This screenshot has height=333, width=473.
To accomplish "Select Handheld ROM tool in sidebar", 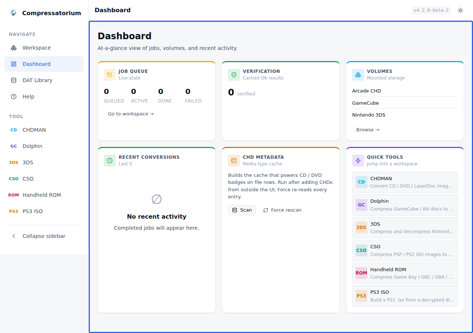I will click(44, 195).
